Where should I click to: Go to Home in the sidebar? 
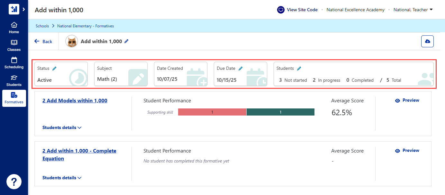(14, 28)
